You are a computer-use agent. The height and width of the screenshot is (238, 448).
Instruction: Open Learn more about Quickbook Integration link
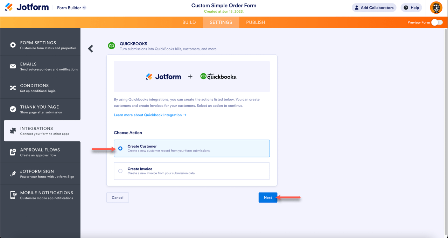[150, 115]
